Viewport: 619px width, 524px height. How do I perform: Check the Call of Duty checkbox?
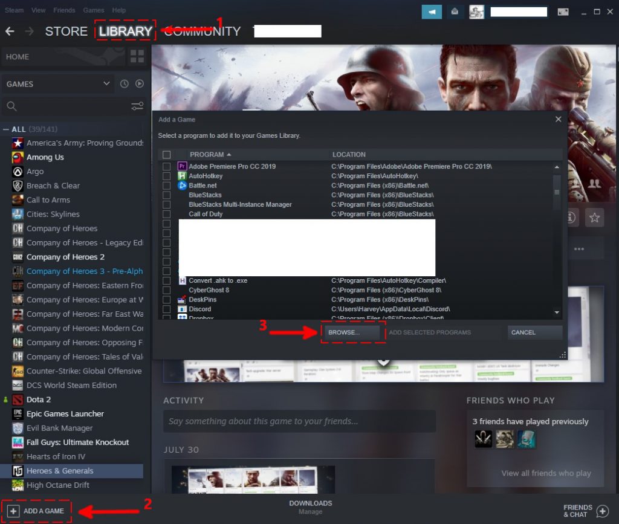click(x=167, y=215)
